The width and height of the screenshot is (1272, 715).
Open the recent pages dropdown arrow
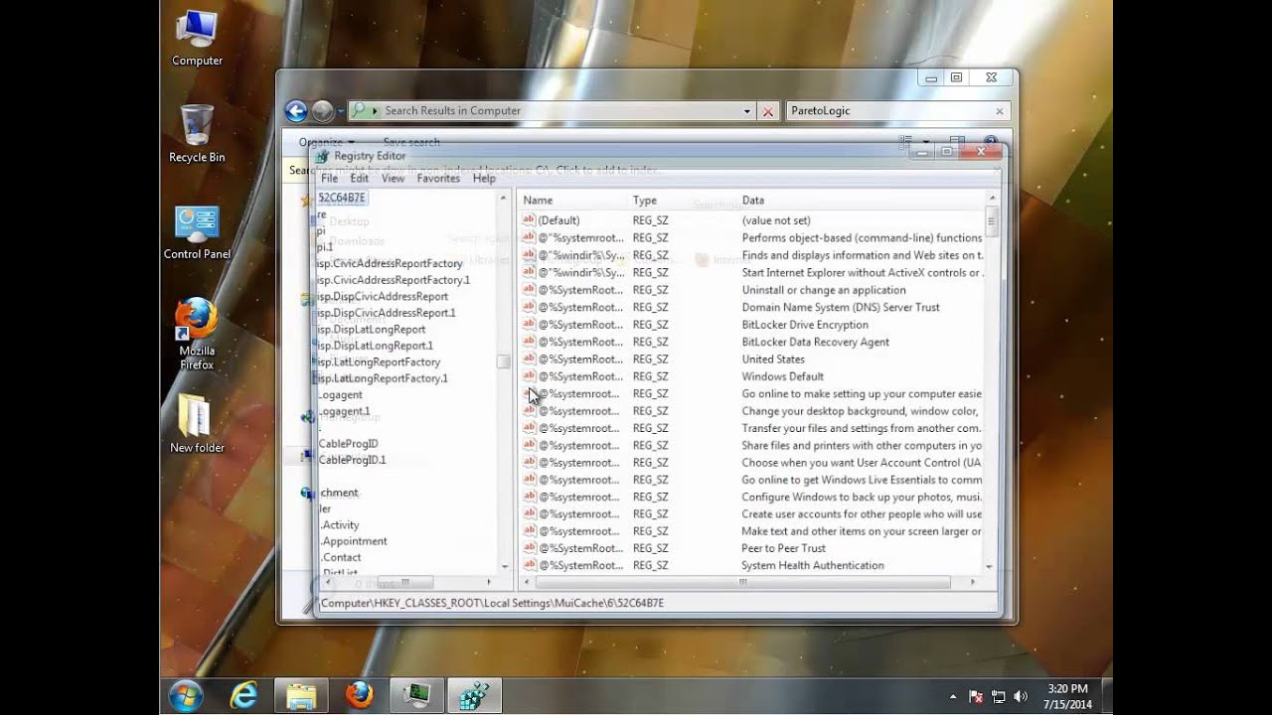(341, 111)
